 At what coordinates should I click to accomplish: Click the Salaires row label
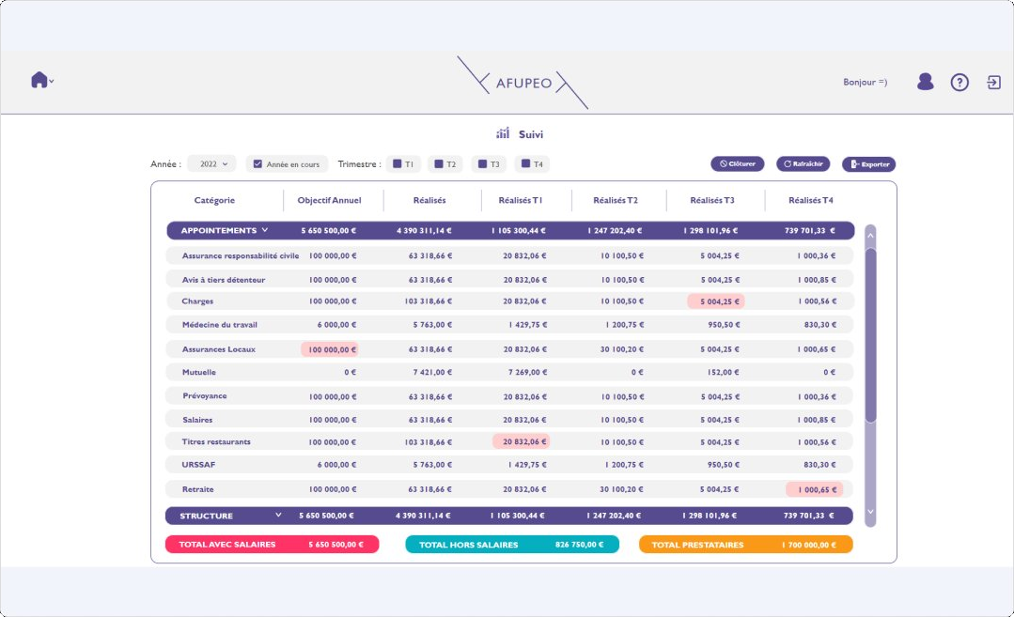click(x=197, y=420)
